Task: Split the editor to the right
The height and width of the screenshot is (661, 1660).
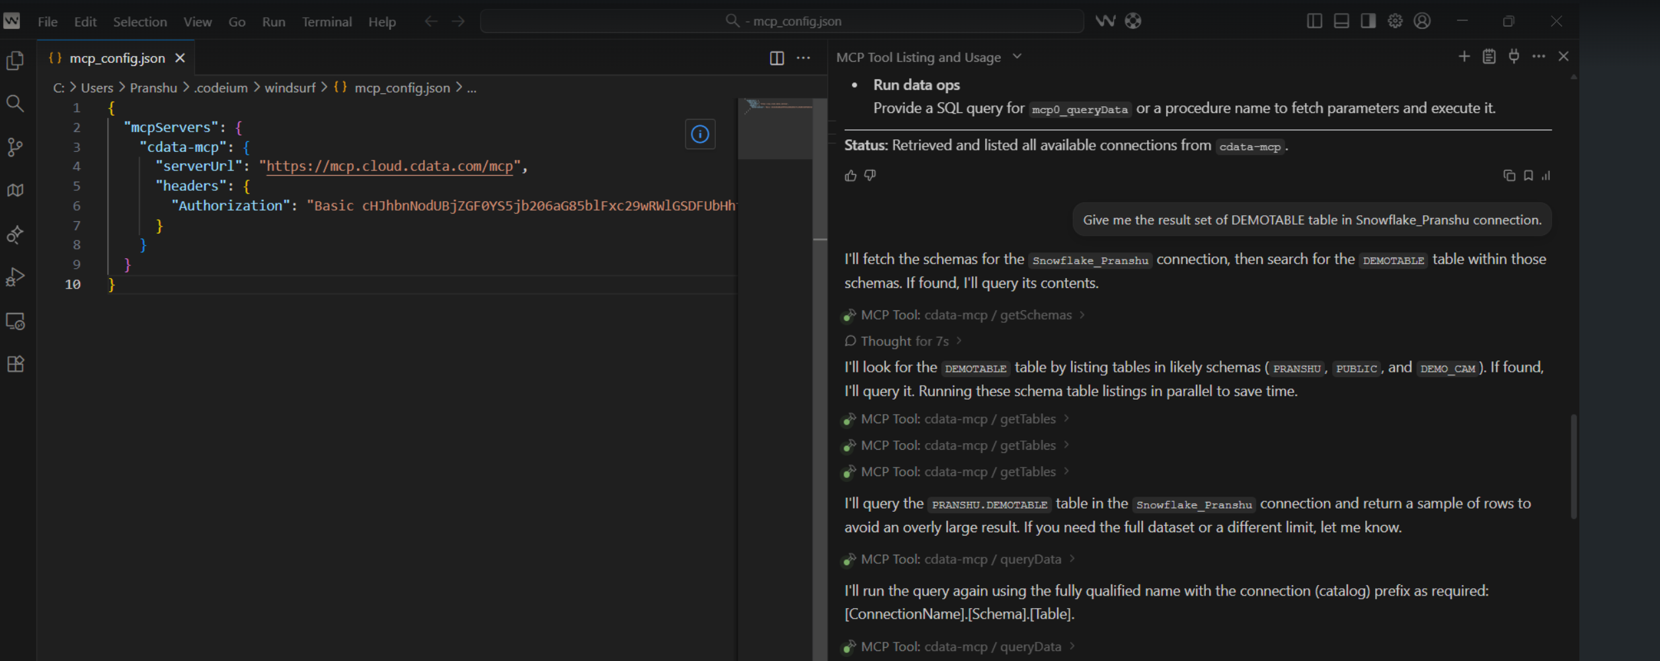Action: click(x=777, y=58)
